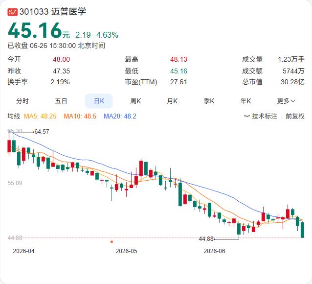Open the 月K monthly chart tab
Viewport: 312px width, 284px height.
[x=172, y=101]
